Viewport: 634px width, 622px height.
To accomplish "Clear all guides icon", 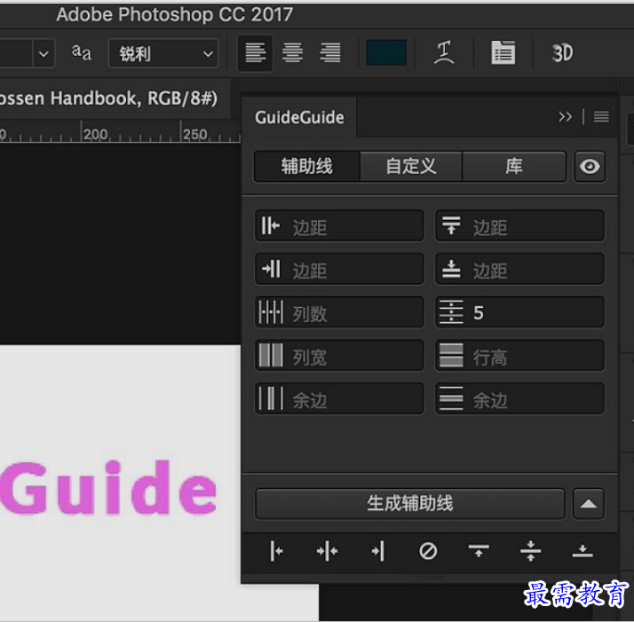I will pos(428,551).
